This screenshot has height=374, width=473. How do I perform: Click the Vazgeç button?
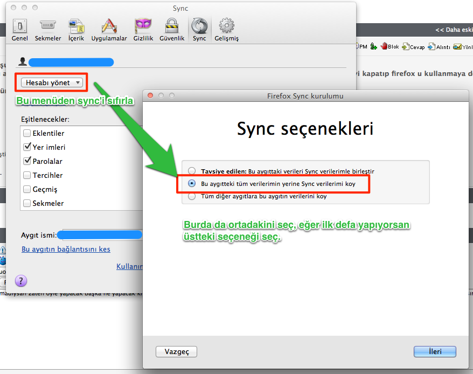pyautogui.click(x=177, y=352)
